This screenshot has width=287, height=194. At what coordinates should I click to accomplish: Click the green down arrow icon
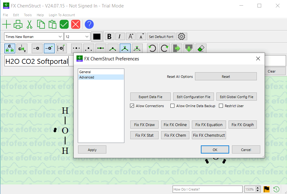click(189, 48)
